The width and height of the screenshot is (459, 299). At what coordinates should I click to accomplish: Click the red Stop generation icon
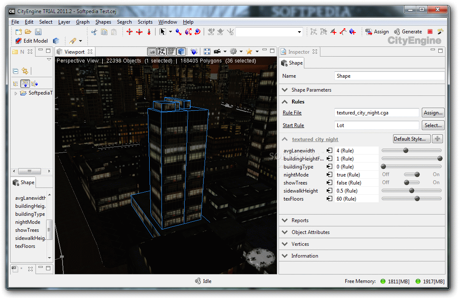(x=430, y=32)
